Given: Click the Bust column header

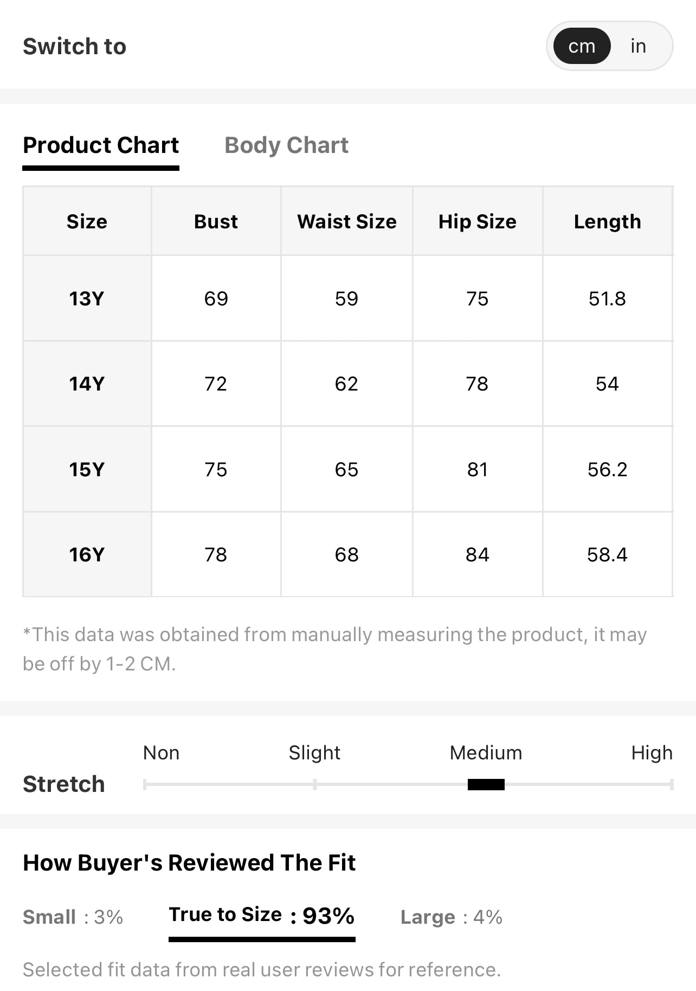Looking at the screenshot, I should coord(216,221).
